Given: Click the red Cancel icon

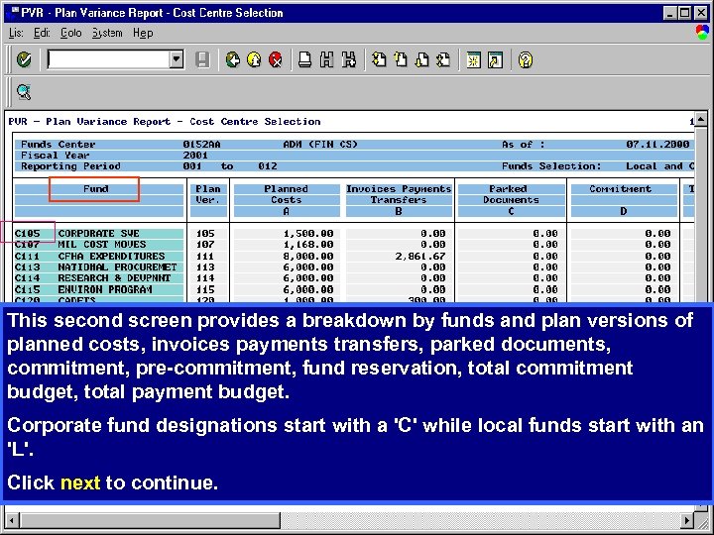Looking at the screenshot, I should (x=276, y=59).
